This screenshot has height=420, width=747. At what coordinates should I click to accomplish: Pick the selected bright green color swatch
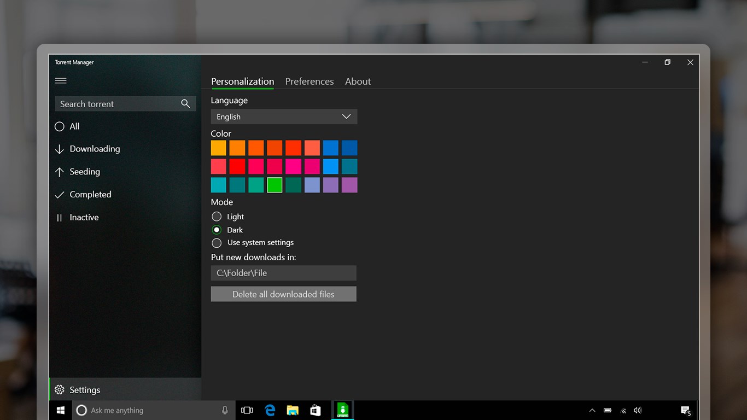coord(275,185)
